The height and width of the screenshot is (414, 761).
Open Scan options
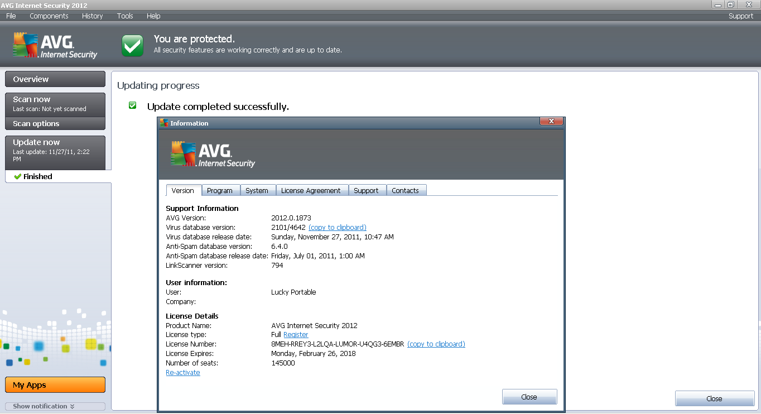55,124
